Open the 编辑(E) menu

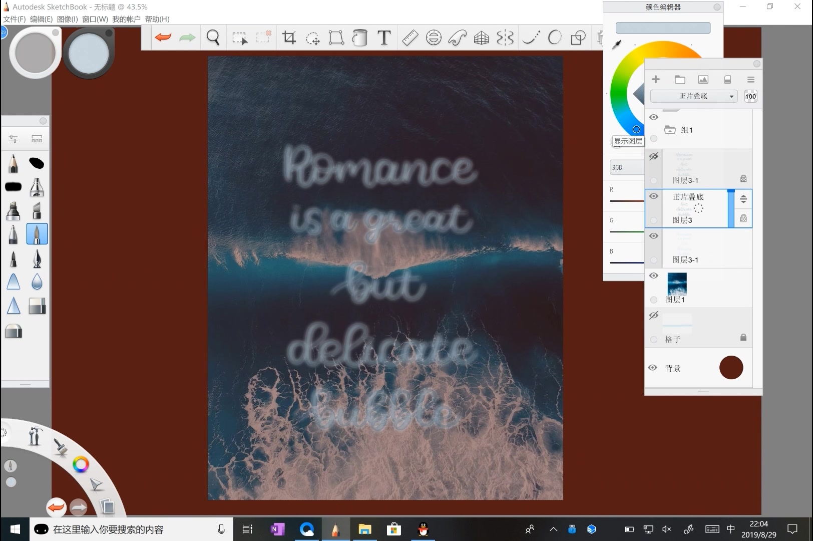coord(41,19)
